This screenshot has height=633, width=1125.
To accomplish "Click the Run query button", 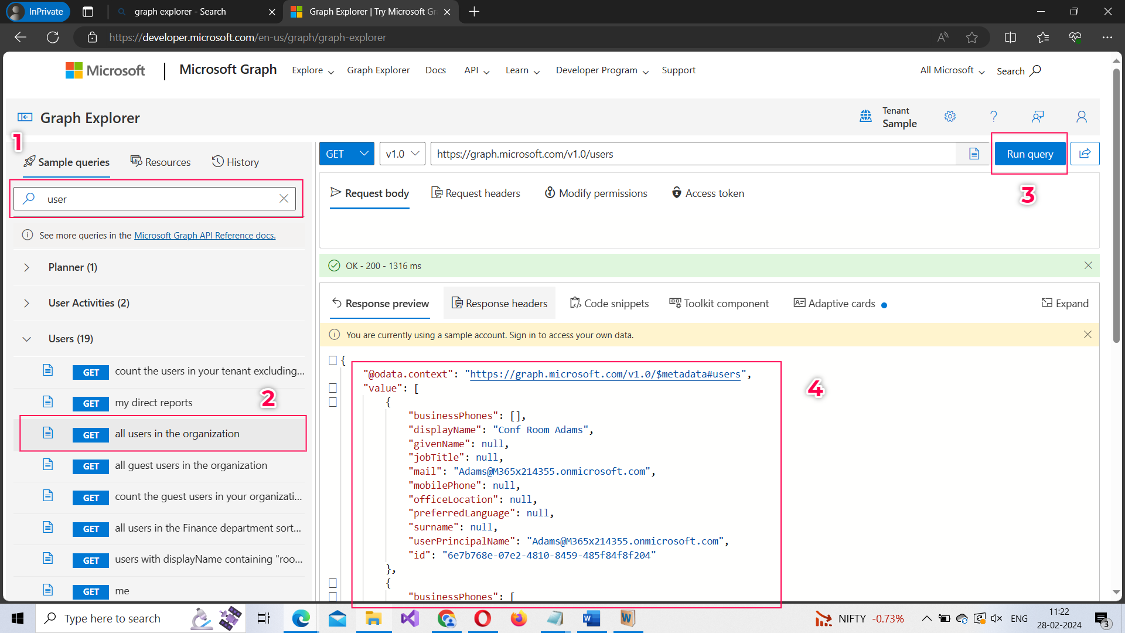I will point(1030,154).
